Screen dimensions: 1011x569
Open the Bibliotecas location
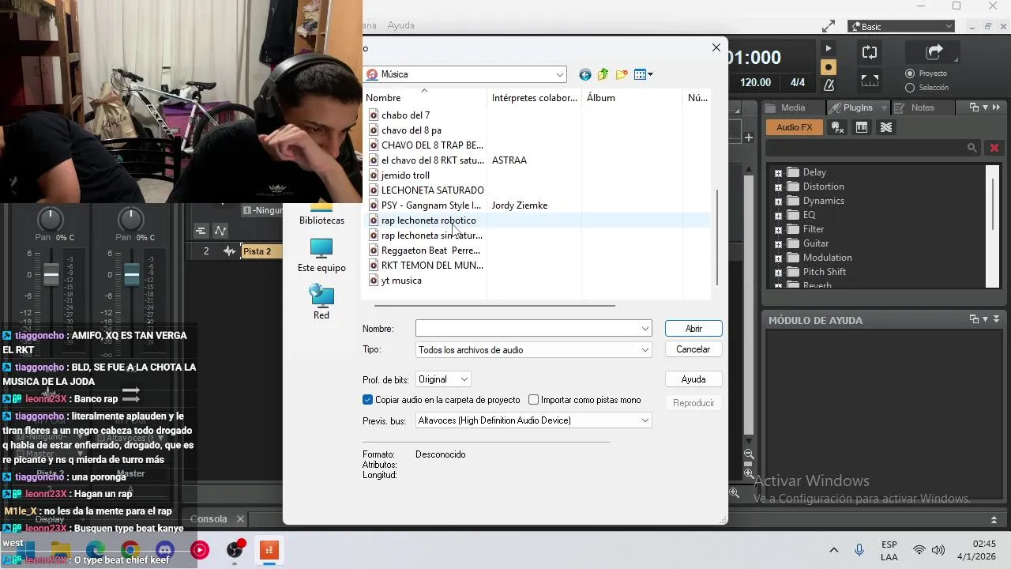pyautogui.click(x=321, y=214)
